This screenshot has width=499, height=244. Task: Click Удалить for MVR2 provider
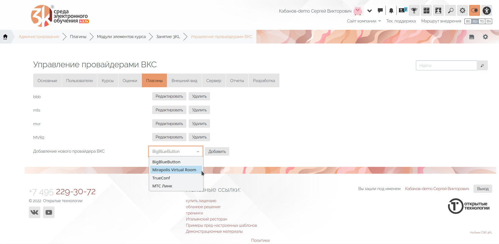coord(199,137)
